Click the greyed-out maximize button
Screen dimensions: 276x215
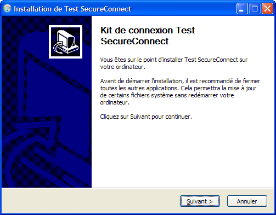255,9
